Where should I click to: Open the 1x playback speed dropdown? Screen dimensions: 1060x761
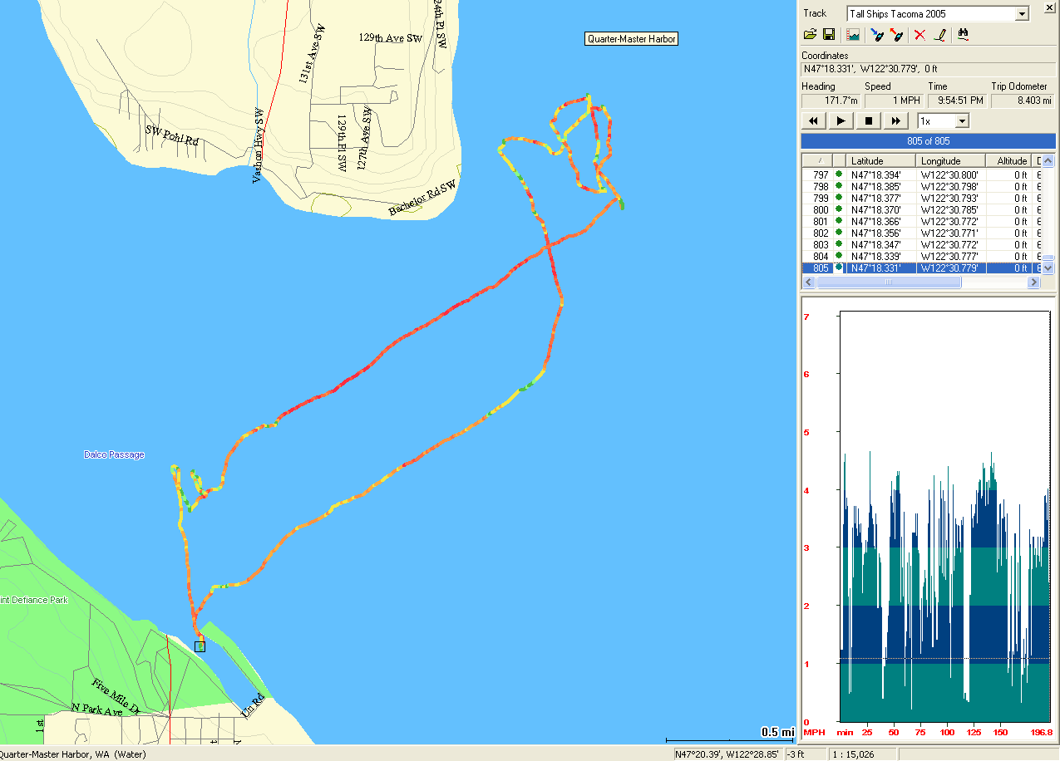coord(962,121)
